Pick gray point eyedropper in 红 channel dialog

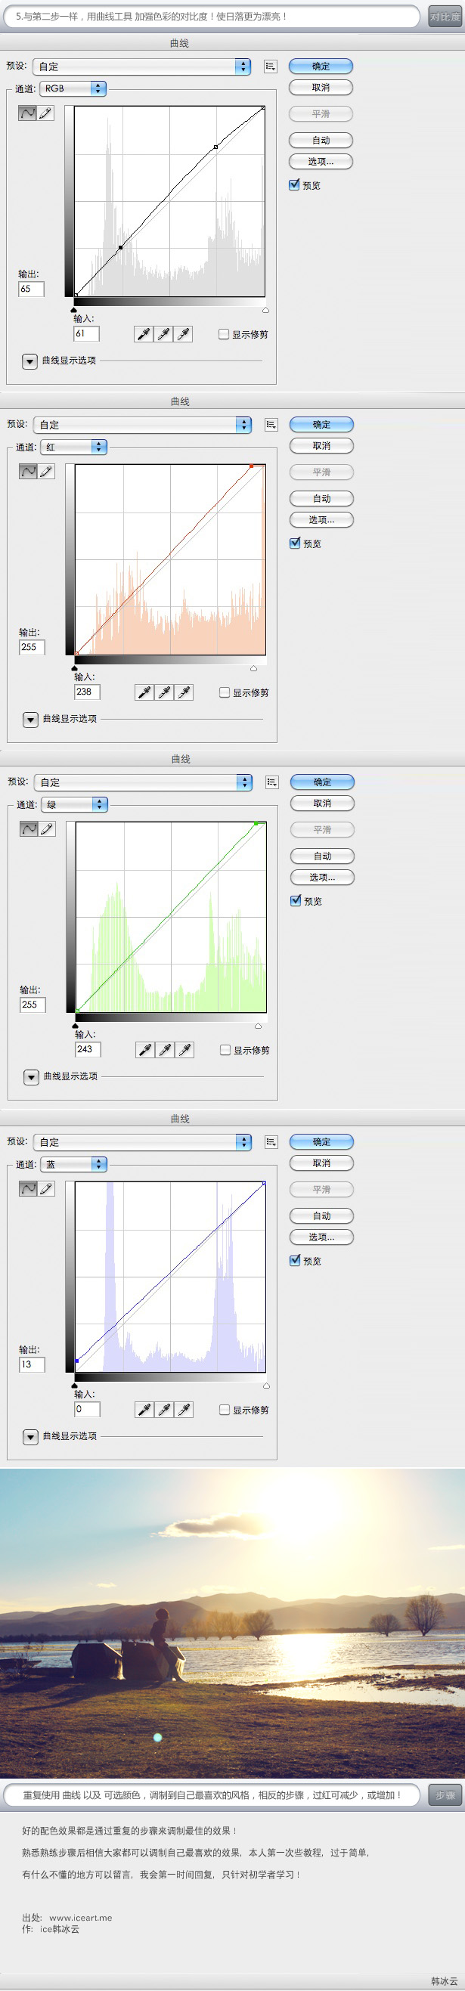pos(164,692)
